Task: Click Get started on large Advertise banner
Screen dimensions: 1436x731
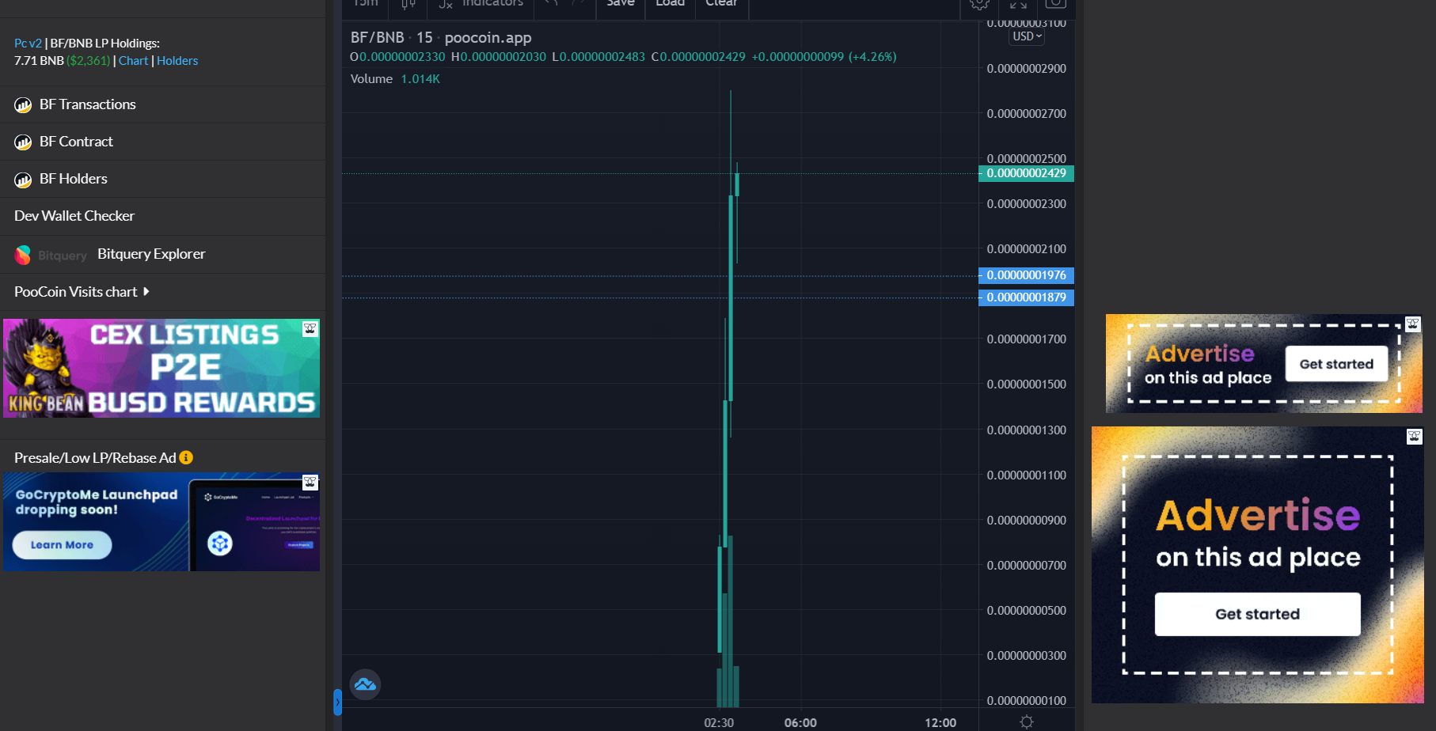Action: (x=1257, y=614)
